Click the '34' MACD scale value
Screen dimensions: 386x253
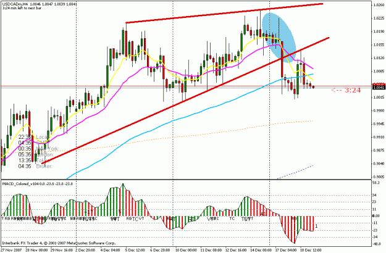click(x=375, y=196)
